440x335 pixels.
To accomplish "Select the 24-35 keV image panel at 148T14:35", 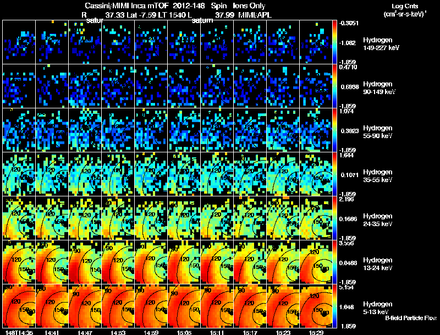I will click(x=19, y=218).
